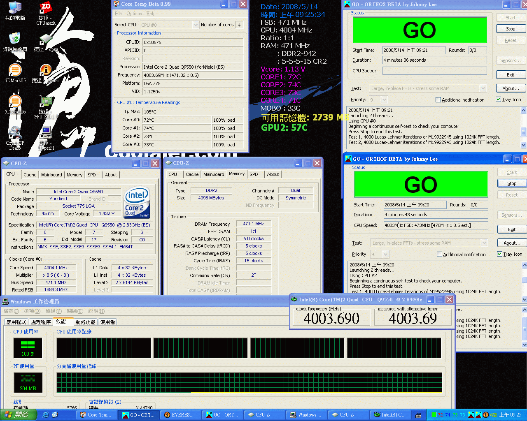
Task: Switch to the Users tab in Task Manager
Action: point(107,322)
